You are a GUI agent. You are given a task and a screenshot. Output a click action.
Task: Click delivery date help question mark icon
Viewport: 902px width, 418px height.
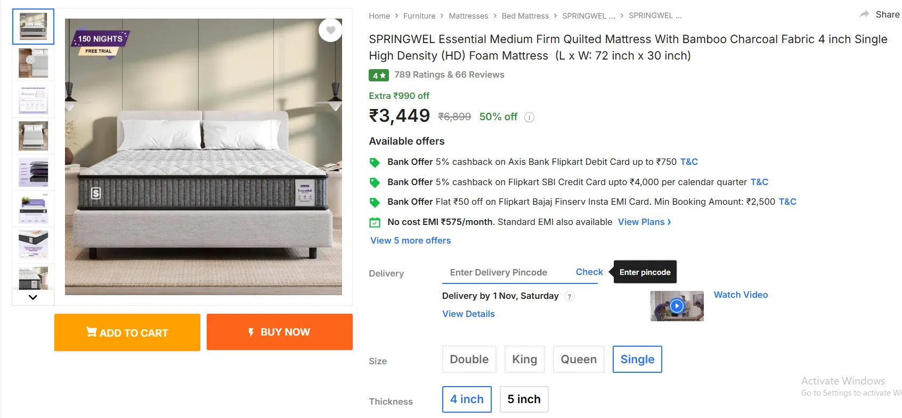tap(570, 297)
